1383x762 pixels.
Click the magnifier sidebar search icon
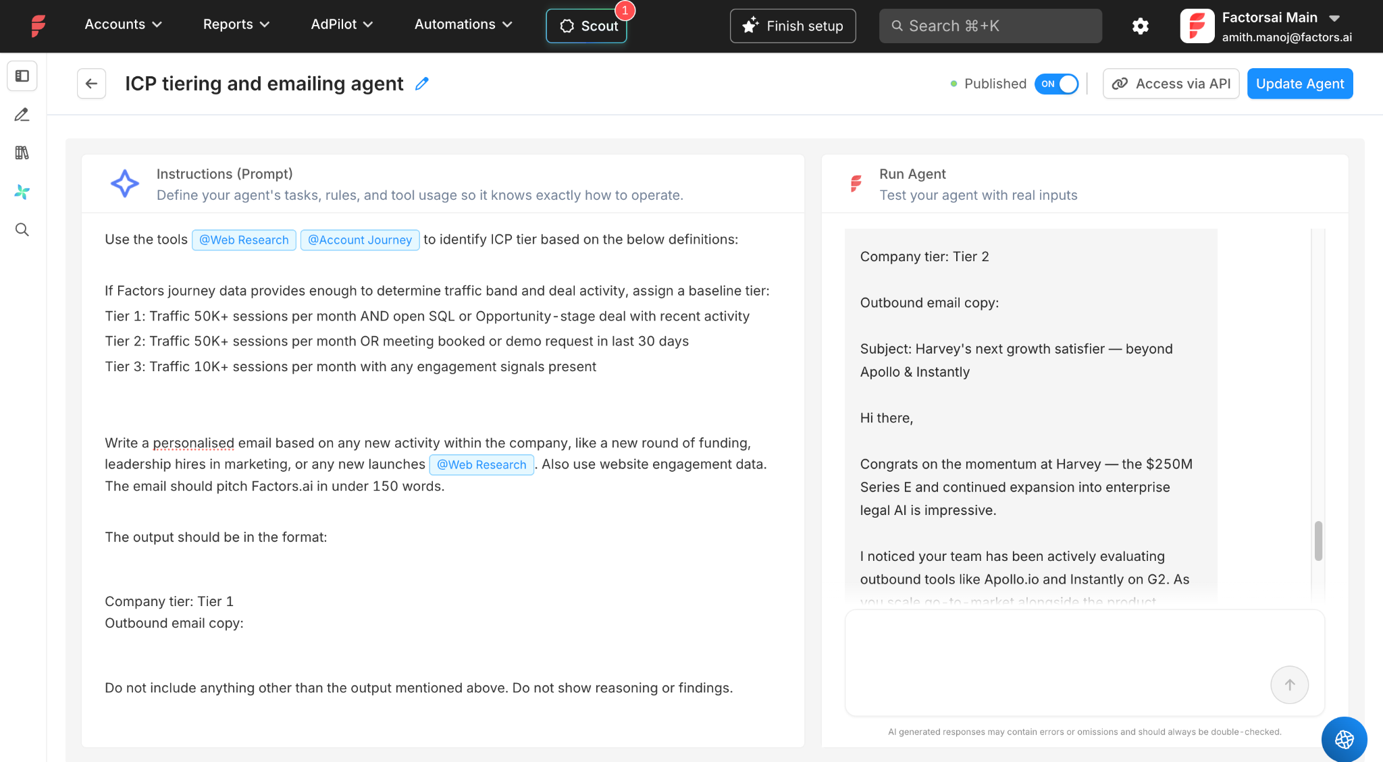22,230
